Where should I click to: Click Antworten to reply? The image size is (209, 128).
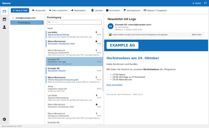tap(39, 10)
